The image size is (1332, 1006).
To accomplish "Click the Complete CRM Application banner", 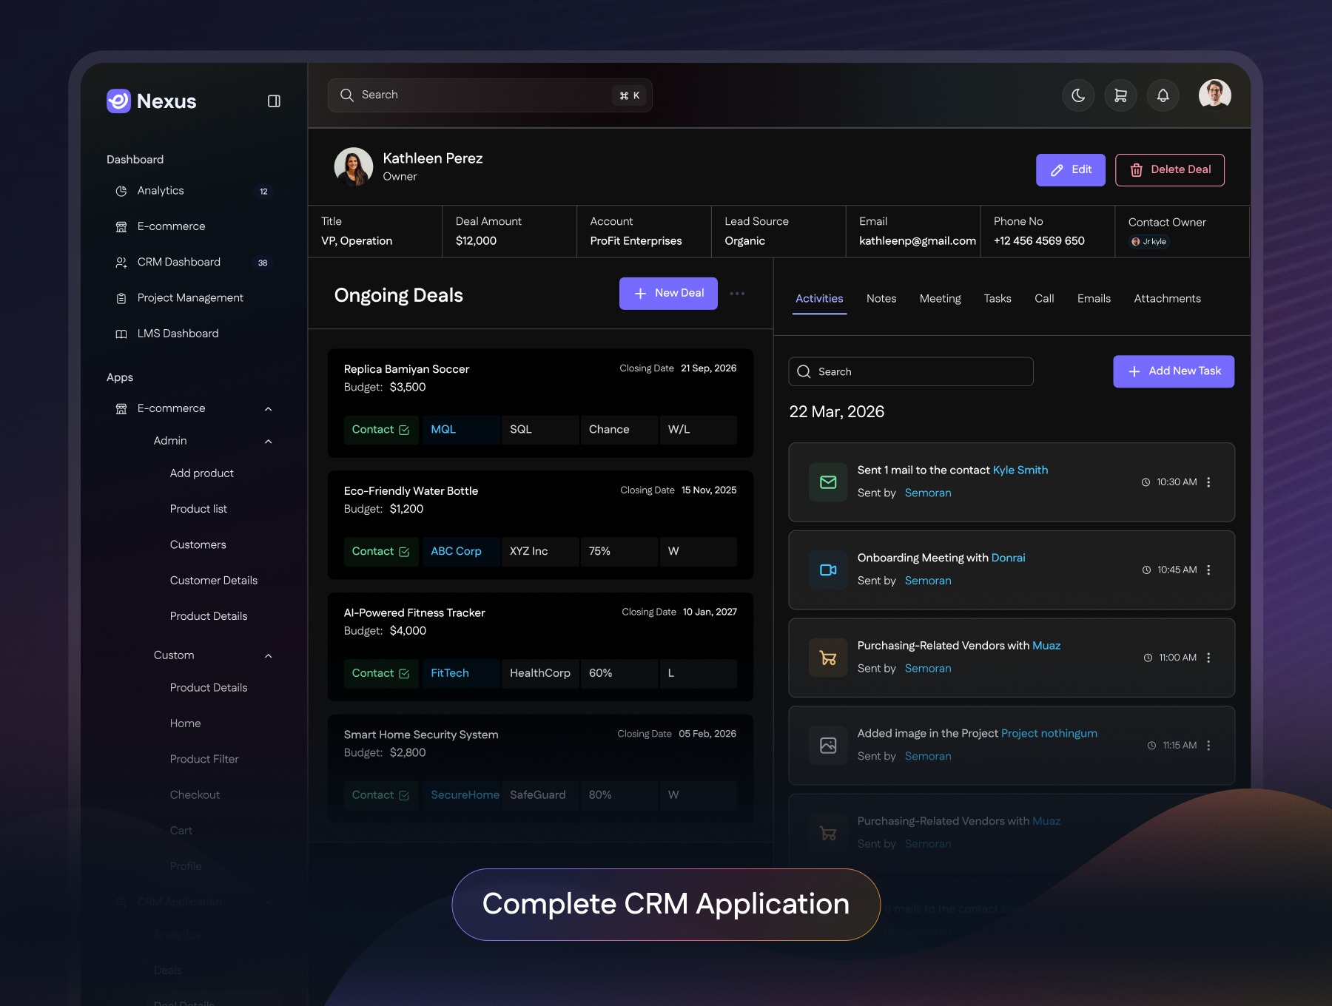I will 666,905.
